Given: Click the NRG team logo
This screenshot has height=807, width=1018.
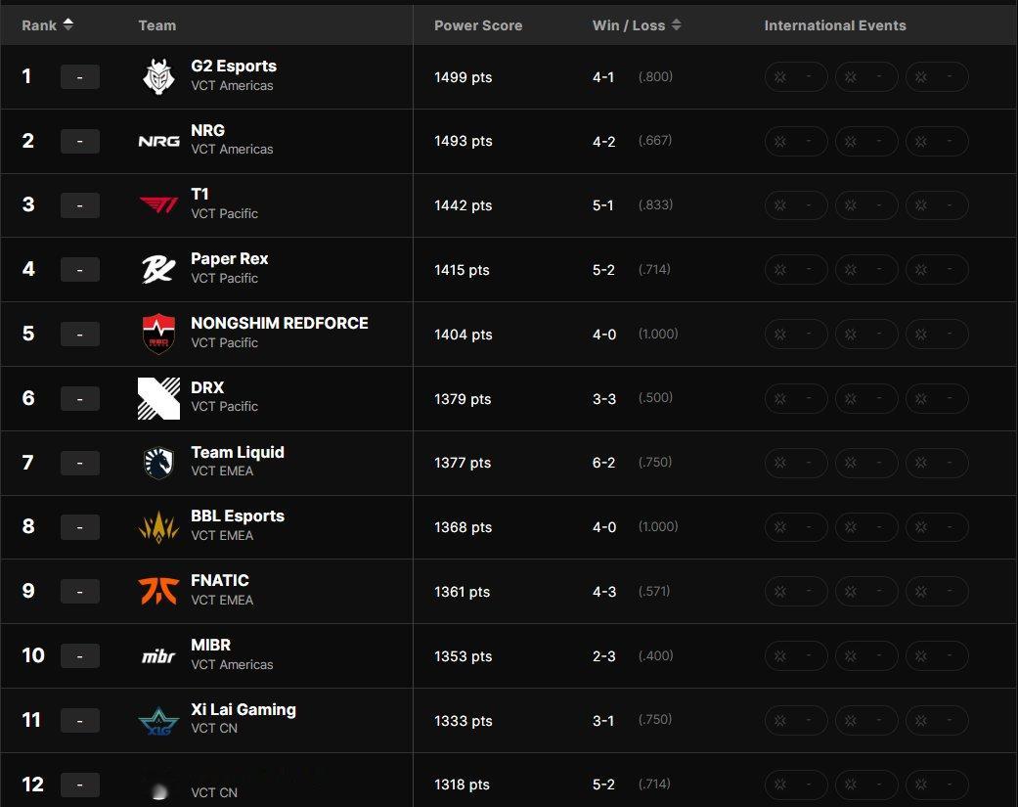Looking at the screenshot, I should tap(158, 141).
